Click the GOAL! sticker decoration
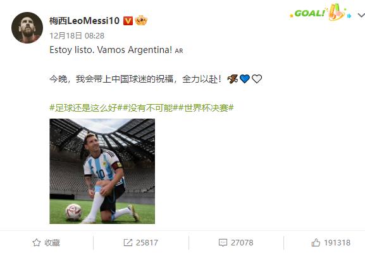The image size is (365, 253). pyautogui.click(x=320, y=12)
